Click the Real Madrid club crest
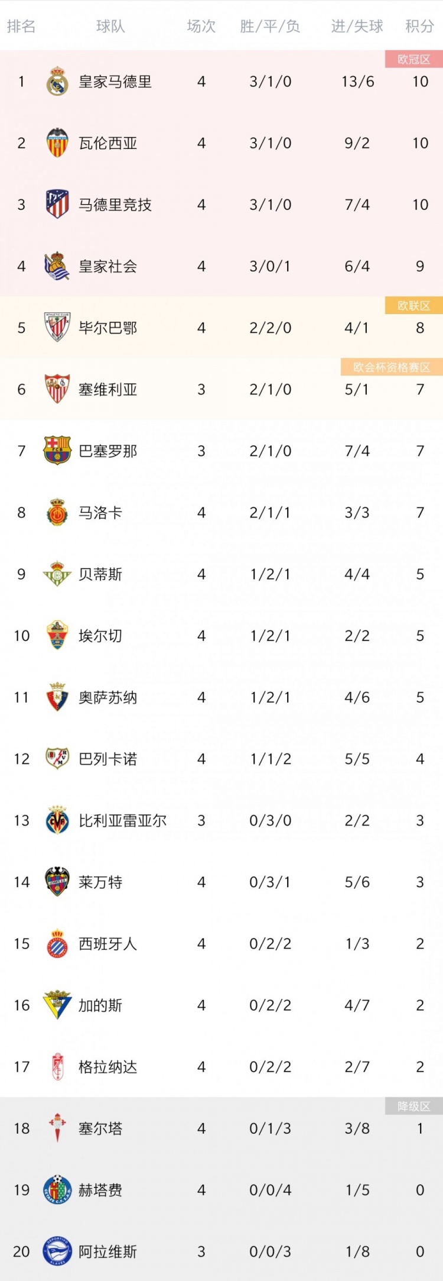 [x=57, y=82]
